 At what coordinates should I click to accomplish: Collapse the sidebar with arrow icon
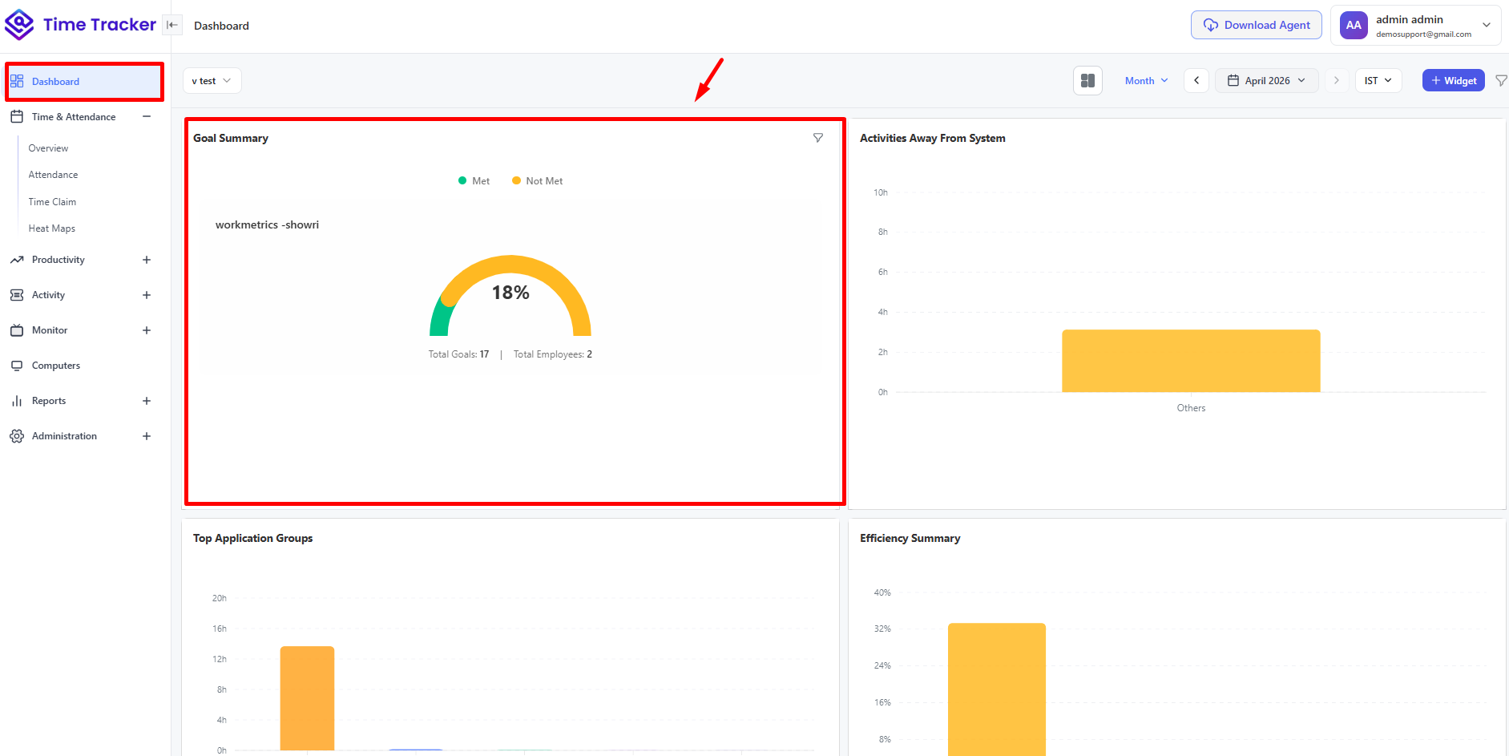(172, 25)
